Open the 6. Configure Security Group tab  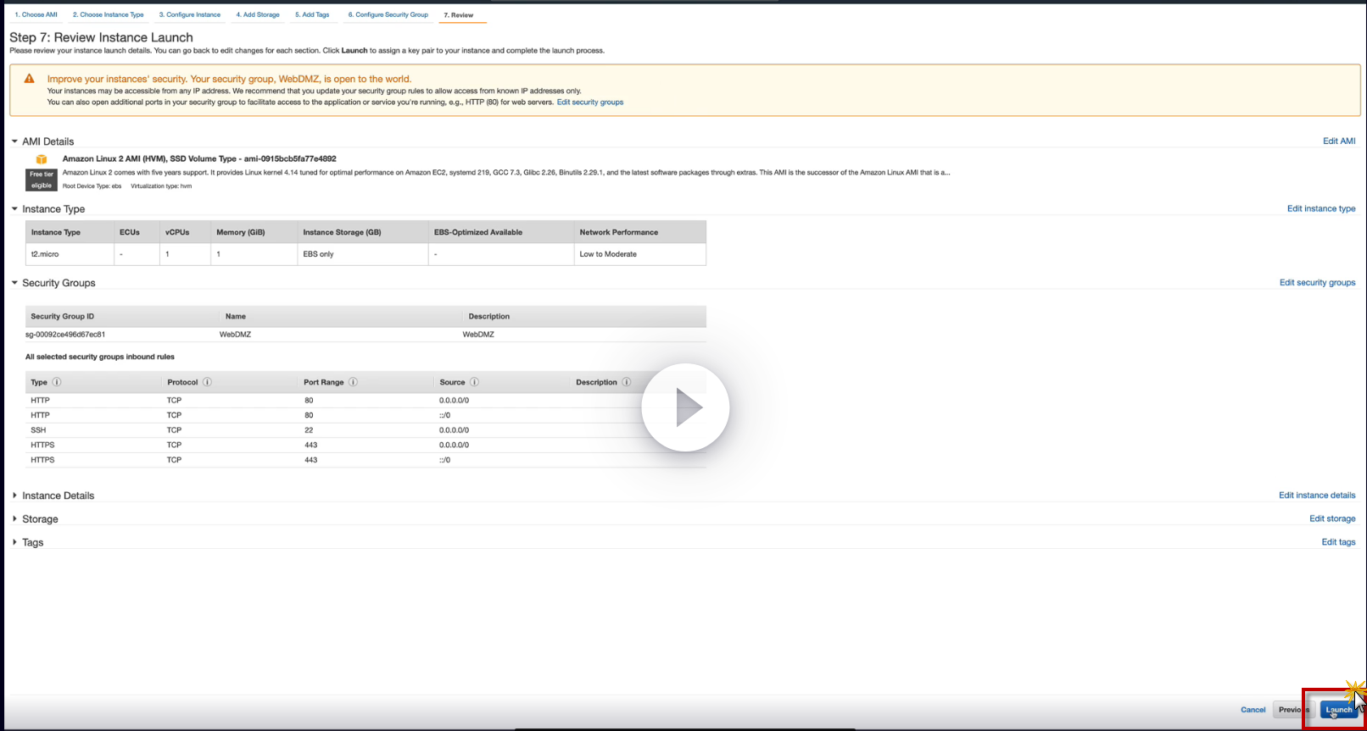pyautogui.click(x=388, y=14)
